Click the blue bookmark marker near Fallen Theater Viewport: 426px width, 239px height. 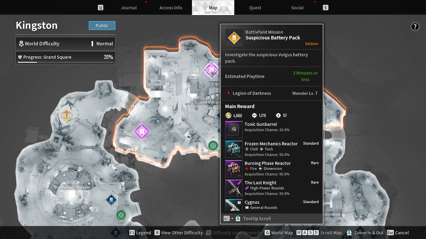(111, 200)
